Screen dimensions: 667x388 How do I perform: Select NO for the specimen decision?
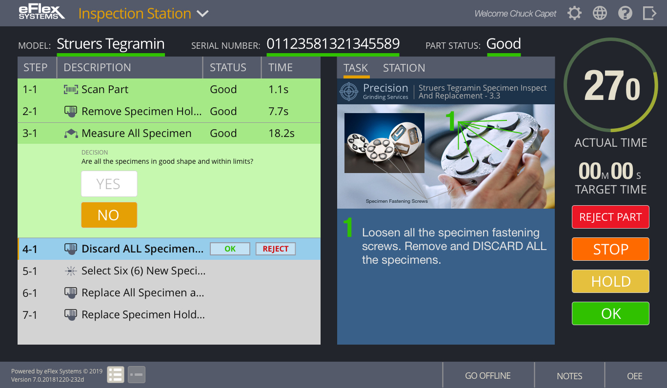[109, 215]
